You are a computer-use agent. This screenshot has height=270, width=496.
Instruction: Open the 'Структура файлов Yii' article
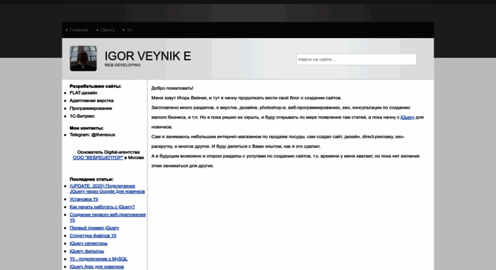tap(93, 236)
